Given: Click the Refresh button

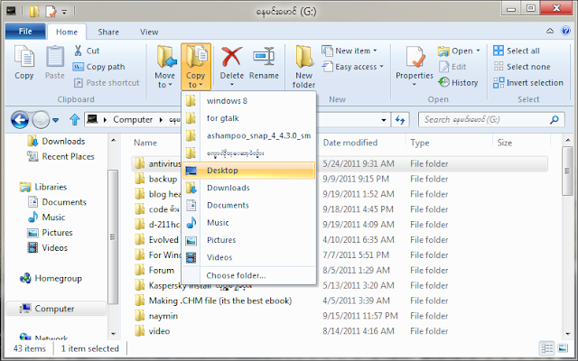Looking at the screenshot, I should coord(400,120).
